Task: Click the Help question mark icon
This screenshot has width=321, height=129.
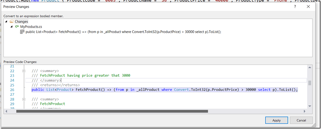Action: tap(295, 6)
